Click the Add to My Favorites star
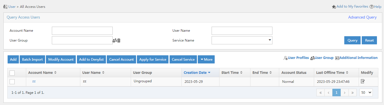This screenshot has height=105, width=384. click(x=334, y=6)
